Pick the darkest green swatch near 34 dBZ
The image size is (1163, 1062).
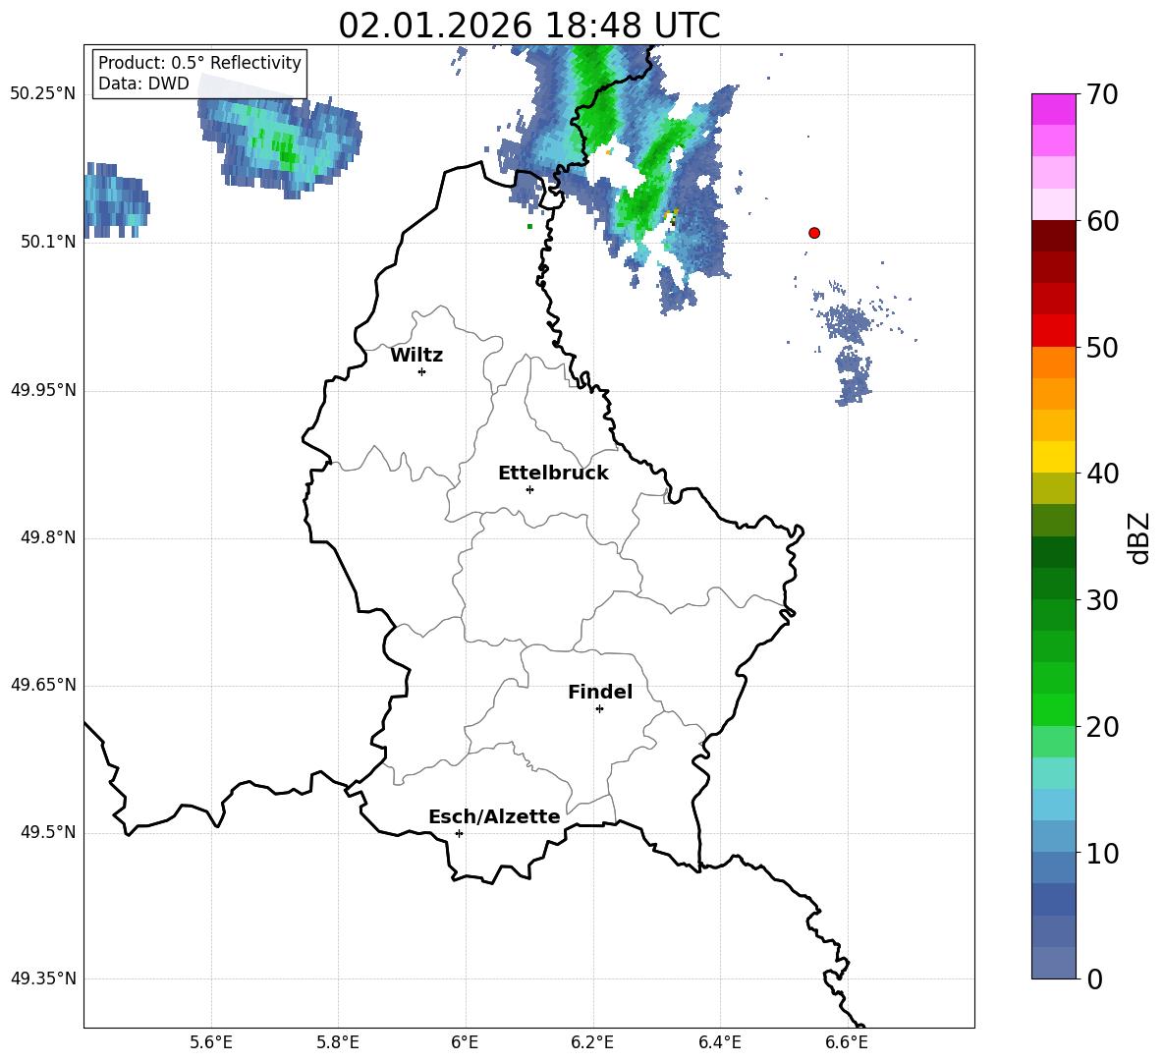1053,552
